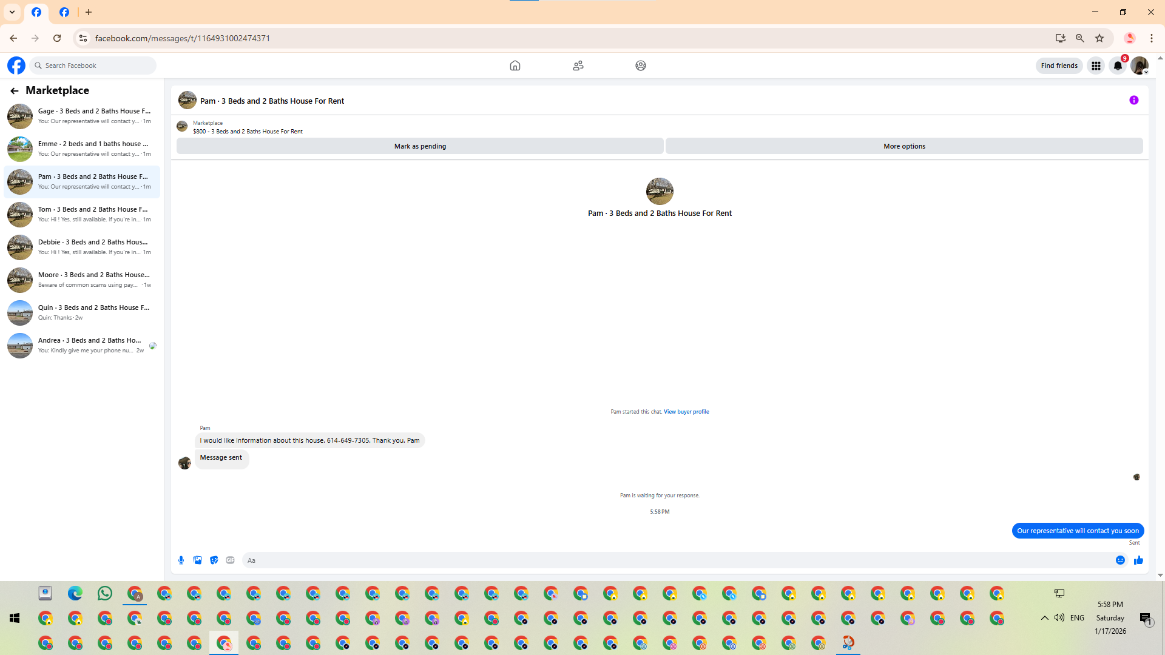Click the voice clip microphone icon
Viewport: 1165px width, 655px height.
coord(181,560)
